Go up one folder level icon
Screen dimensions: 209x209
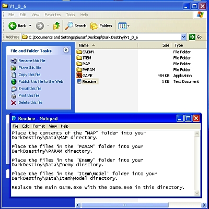tap(56, 26)
